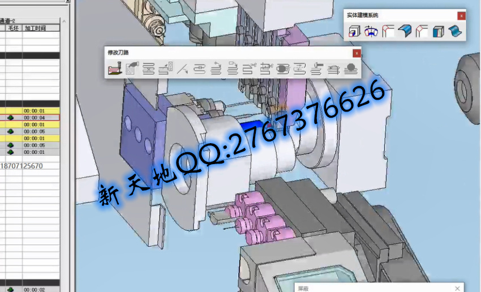This screenshot has height=292, width=481.
Task: Close the 屏蔽 dialog at the bottom
Action: coord(457,289)
